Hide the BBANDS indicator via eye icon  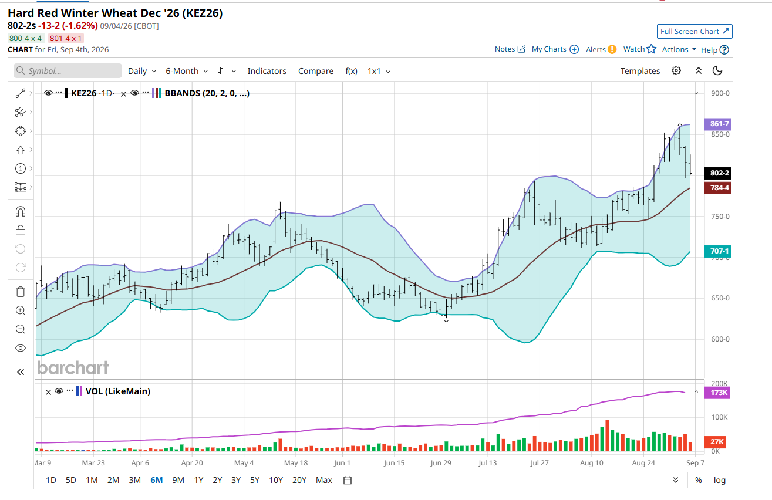(x=134, y=93)
